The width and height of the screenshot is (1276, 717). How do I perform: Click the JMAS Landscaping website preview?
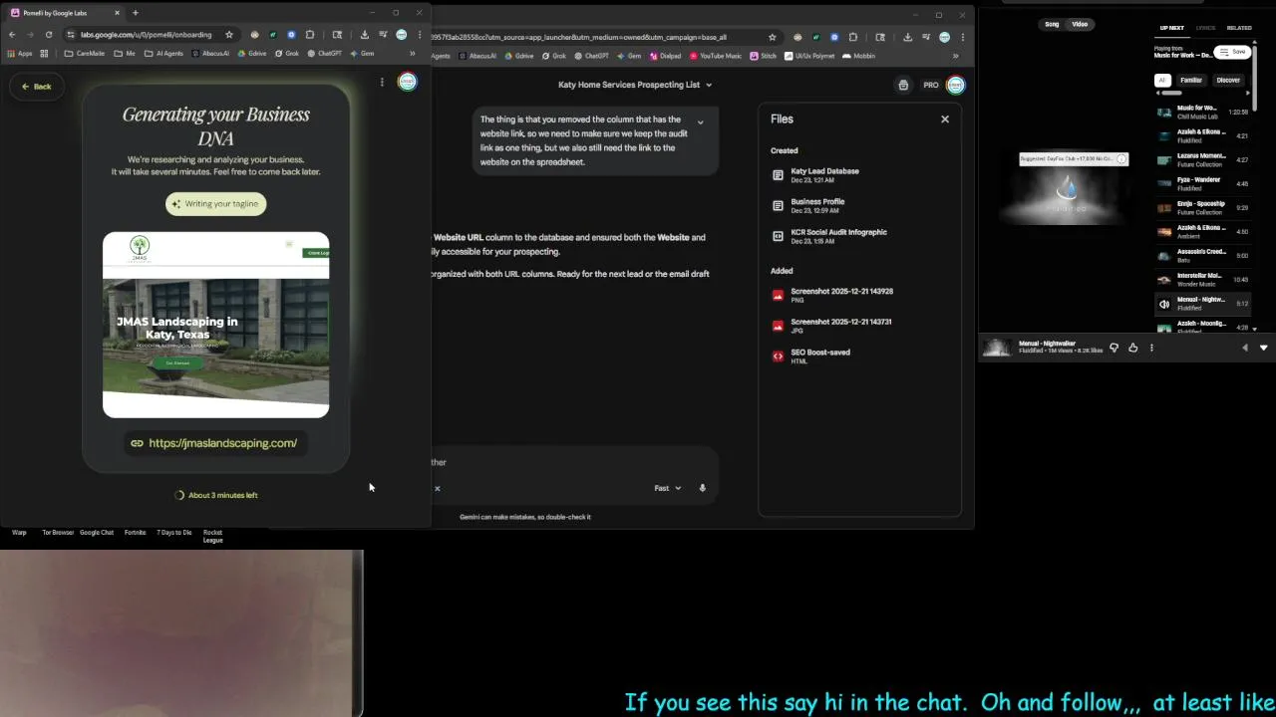pyautogui.click(x=215, y=325)
